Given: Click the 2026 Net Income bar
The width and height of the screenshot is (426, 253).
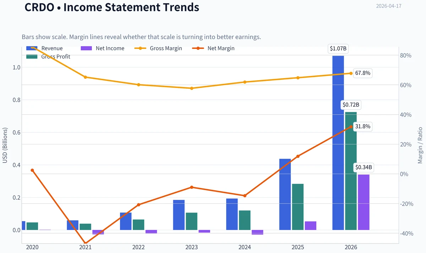Looking at the screenshot, I should (x=364, y=202).
